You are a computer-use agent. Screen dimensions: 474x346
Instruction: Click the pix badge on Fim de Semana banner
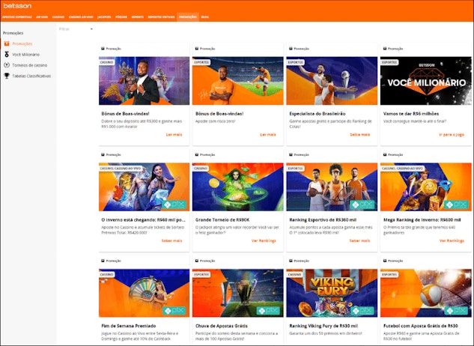(174, 311)
